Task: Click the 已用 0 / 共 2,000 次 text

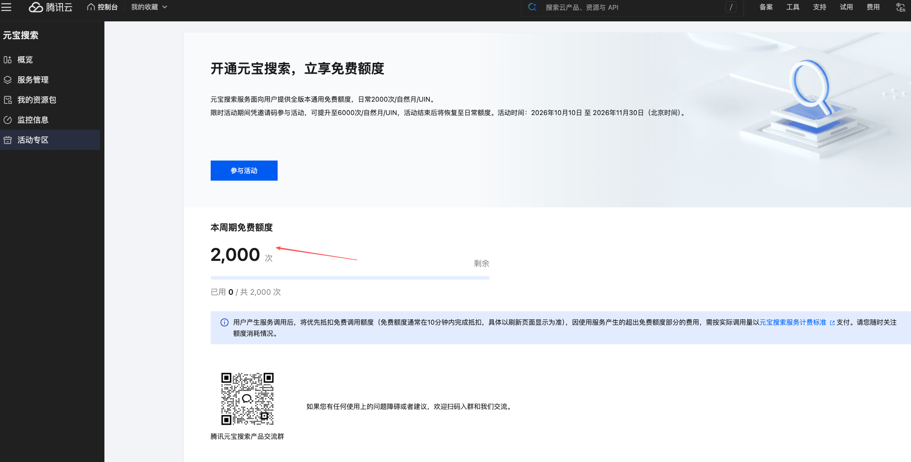Action: pos(245,292)
